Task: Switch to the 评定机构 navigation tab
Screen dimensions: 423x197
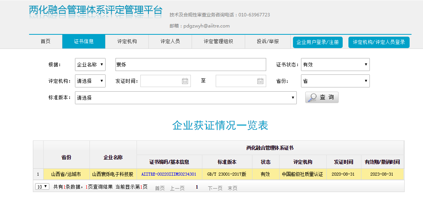Action: coord(127,42)
